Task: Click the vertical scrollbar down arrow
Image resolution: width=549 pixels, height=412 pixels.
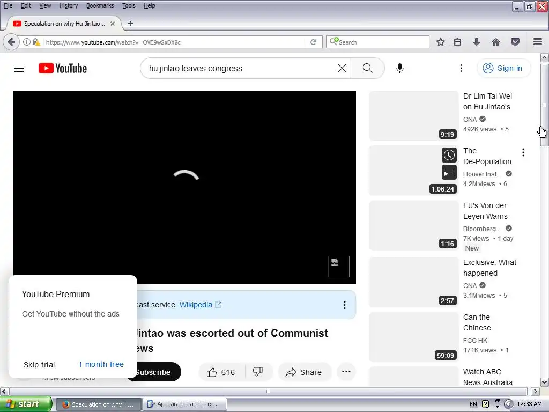Action: coord(545,382)
